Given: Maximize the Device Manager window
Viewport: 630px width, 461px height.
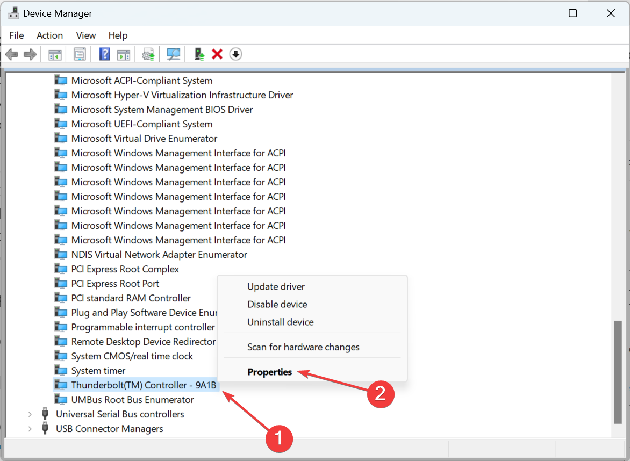Looking at the screenshot, I should coord(572,13).
